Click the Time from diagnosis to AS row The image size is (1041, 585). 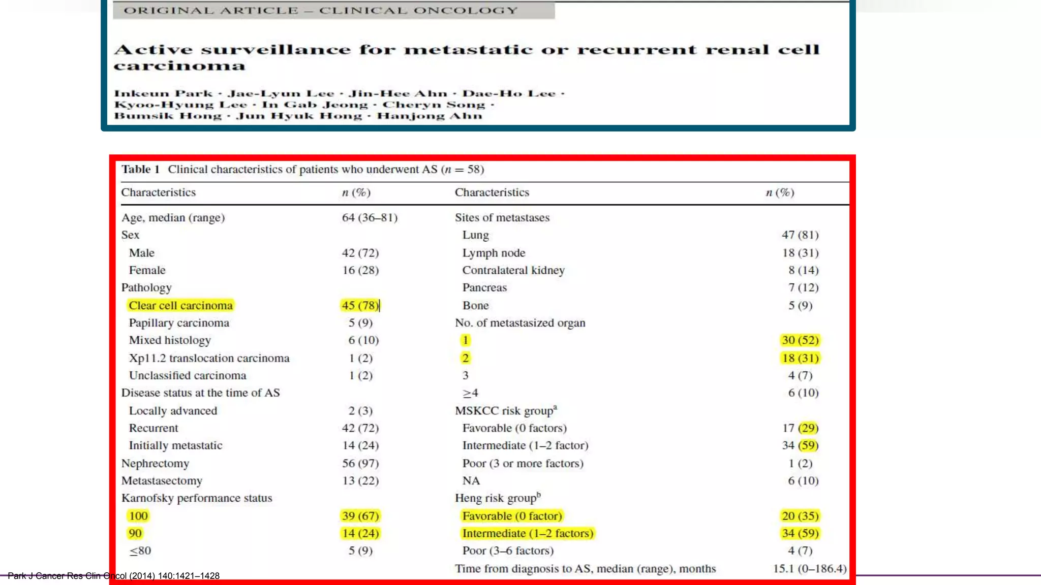pyautogui.click(x=585, y=569)
